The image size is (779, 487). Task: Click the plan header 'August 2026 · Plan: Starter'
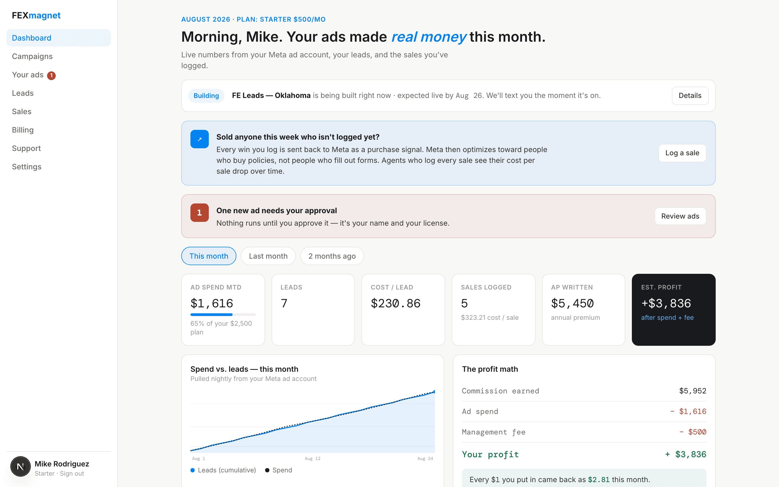point(253,19)
